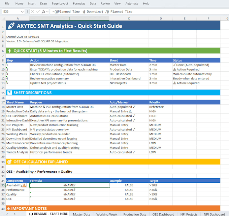Open the Formulas ribbon tab
Screen dimensions: 229x216
tap(79, 3)
